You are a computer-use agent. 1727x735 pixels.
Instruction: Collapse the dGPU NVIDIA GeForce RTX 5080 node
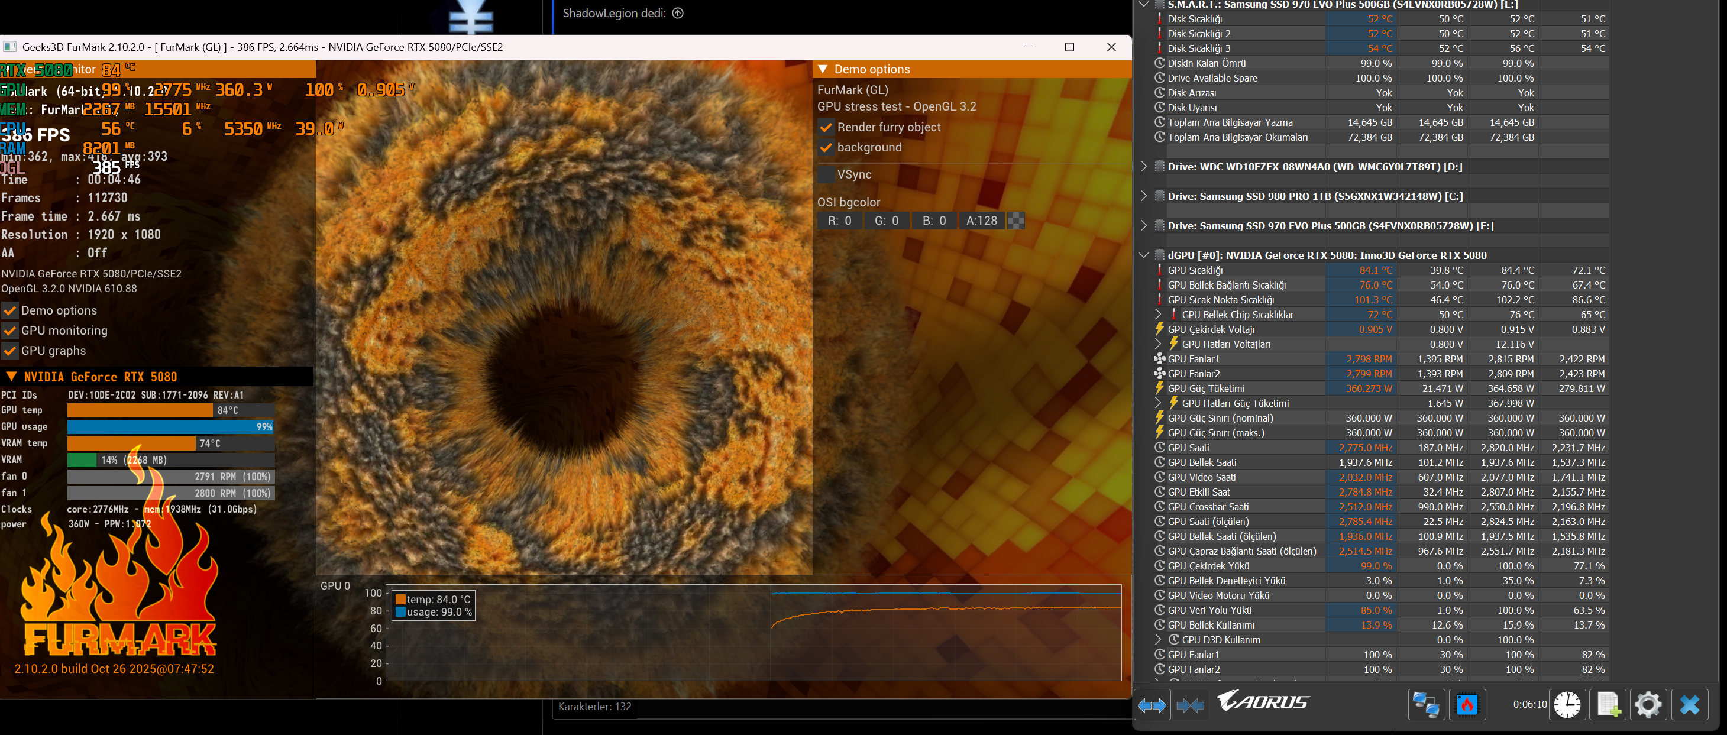[x=1144, y=255]
